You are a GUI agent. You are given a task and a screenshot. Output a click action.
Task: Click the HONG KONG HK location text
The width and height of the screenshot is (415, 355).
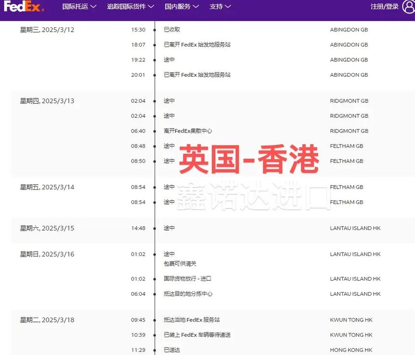pos(350,350)
